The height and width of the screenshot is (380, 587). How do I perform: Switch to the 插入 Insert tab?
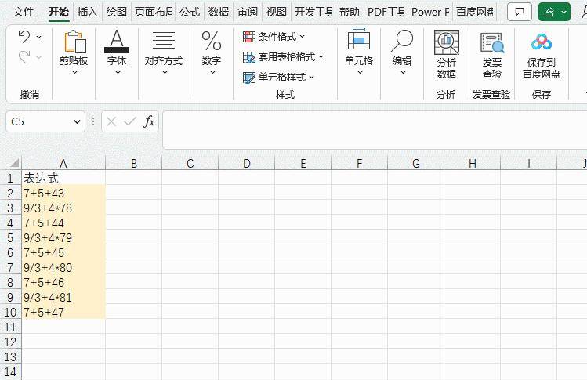pos(87,12)
